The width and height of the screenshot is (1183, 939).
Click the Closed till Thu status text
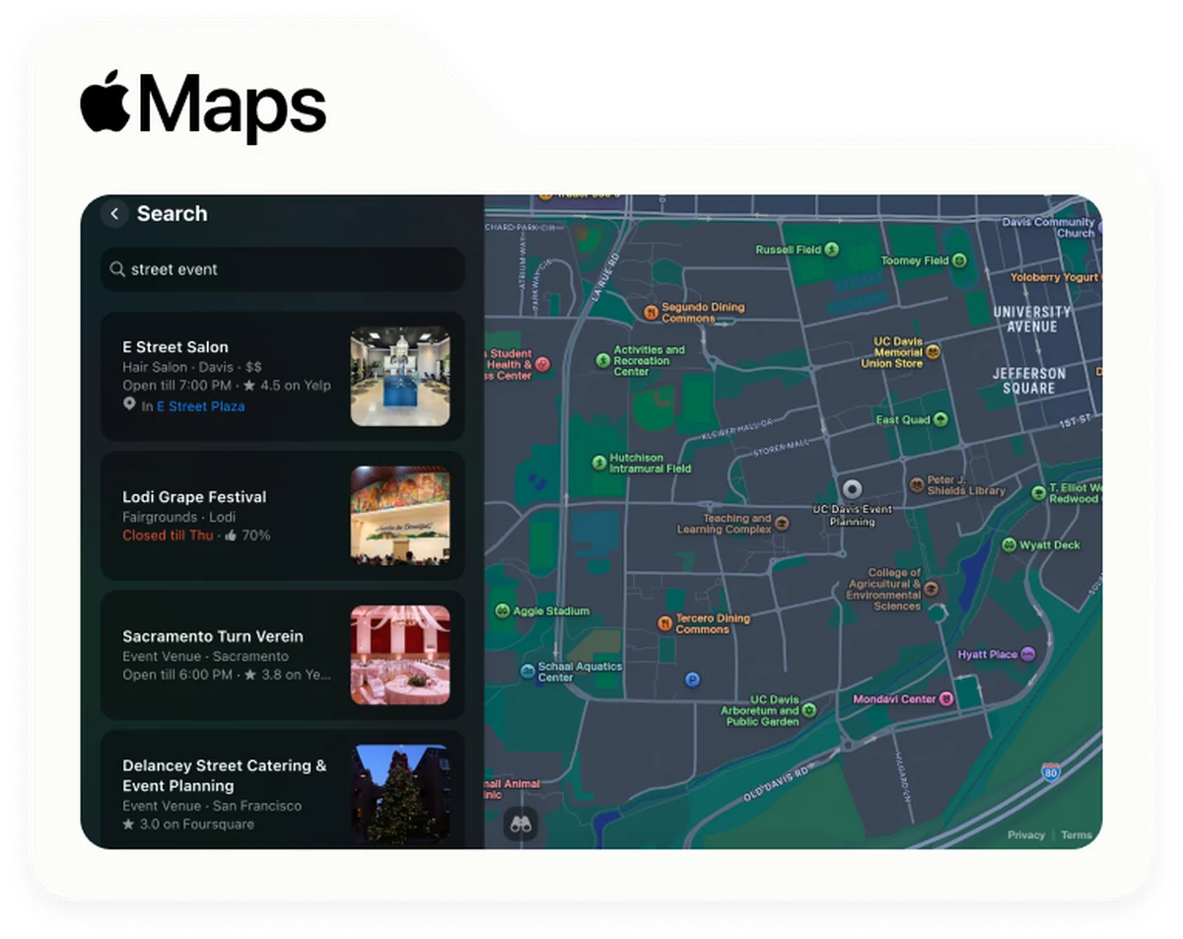(168, 536)
